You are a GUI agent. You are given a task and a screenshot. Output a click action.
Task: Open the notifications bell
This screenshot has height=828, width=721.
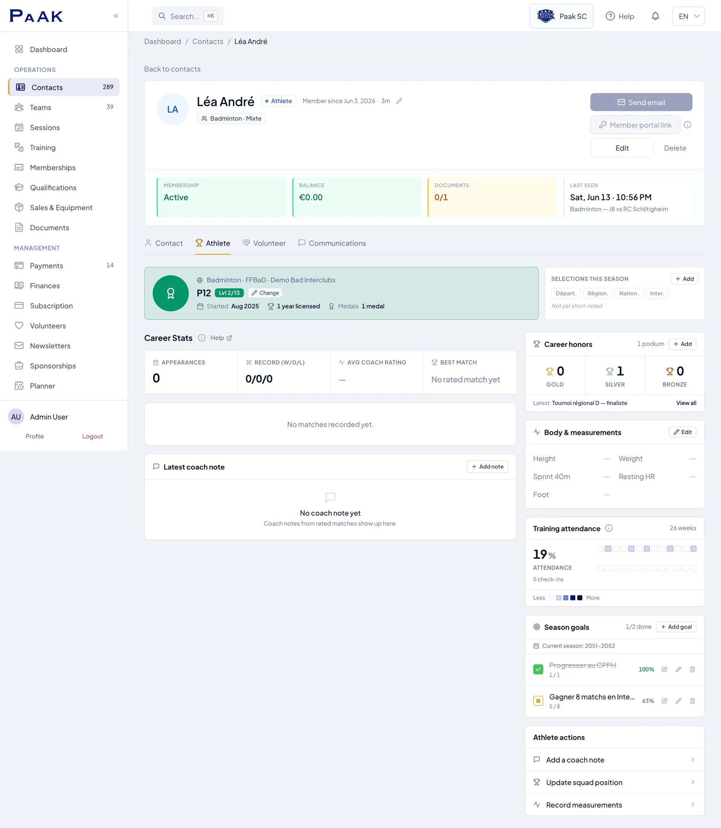coord(655,16)
